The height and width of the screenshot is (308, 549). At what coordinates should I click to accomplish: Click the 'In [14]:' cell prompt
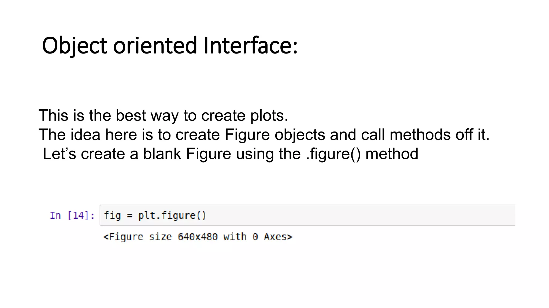[x=72, y=215]
